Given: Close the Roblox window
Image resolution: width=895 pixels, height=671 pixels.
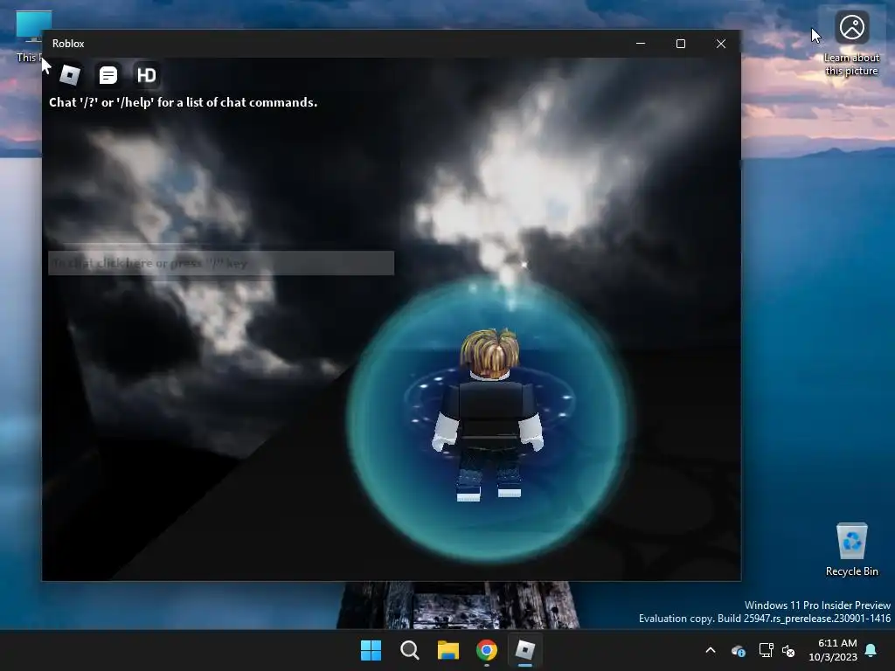Looking at the screenshot, I should tap(721, 44).
